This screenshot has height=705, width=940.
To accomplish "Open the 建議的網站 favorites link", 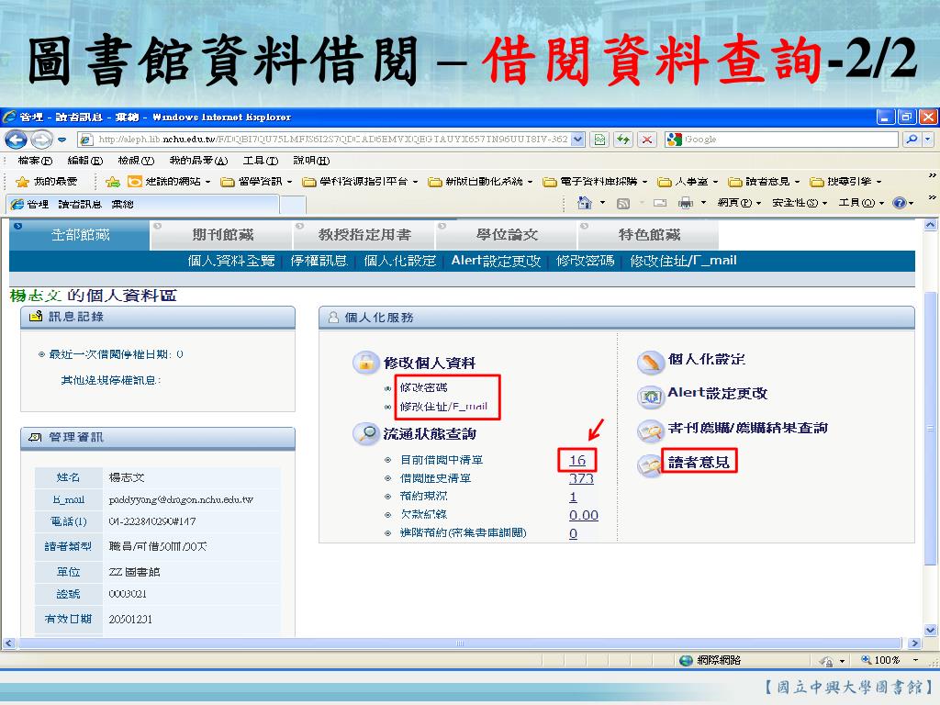I will pos(169,182).
